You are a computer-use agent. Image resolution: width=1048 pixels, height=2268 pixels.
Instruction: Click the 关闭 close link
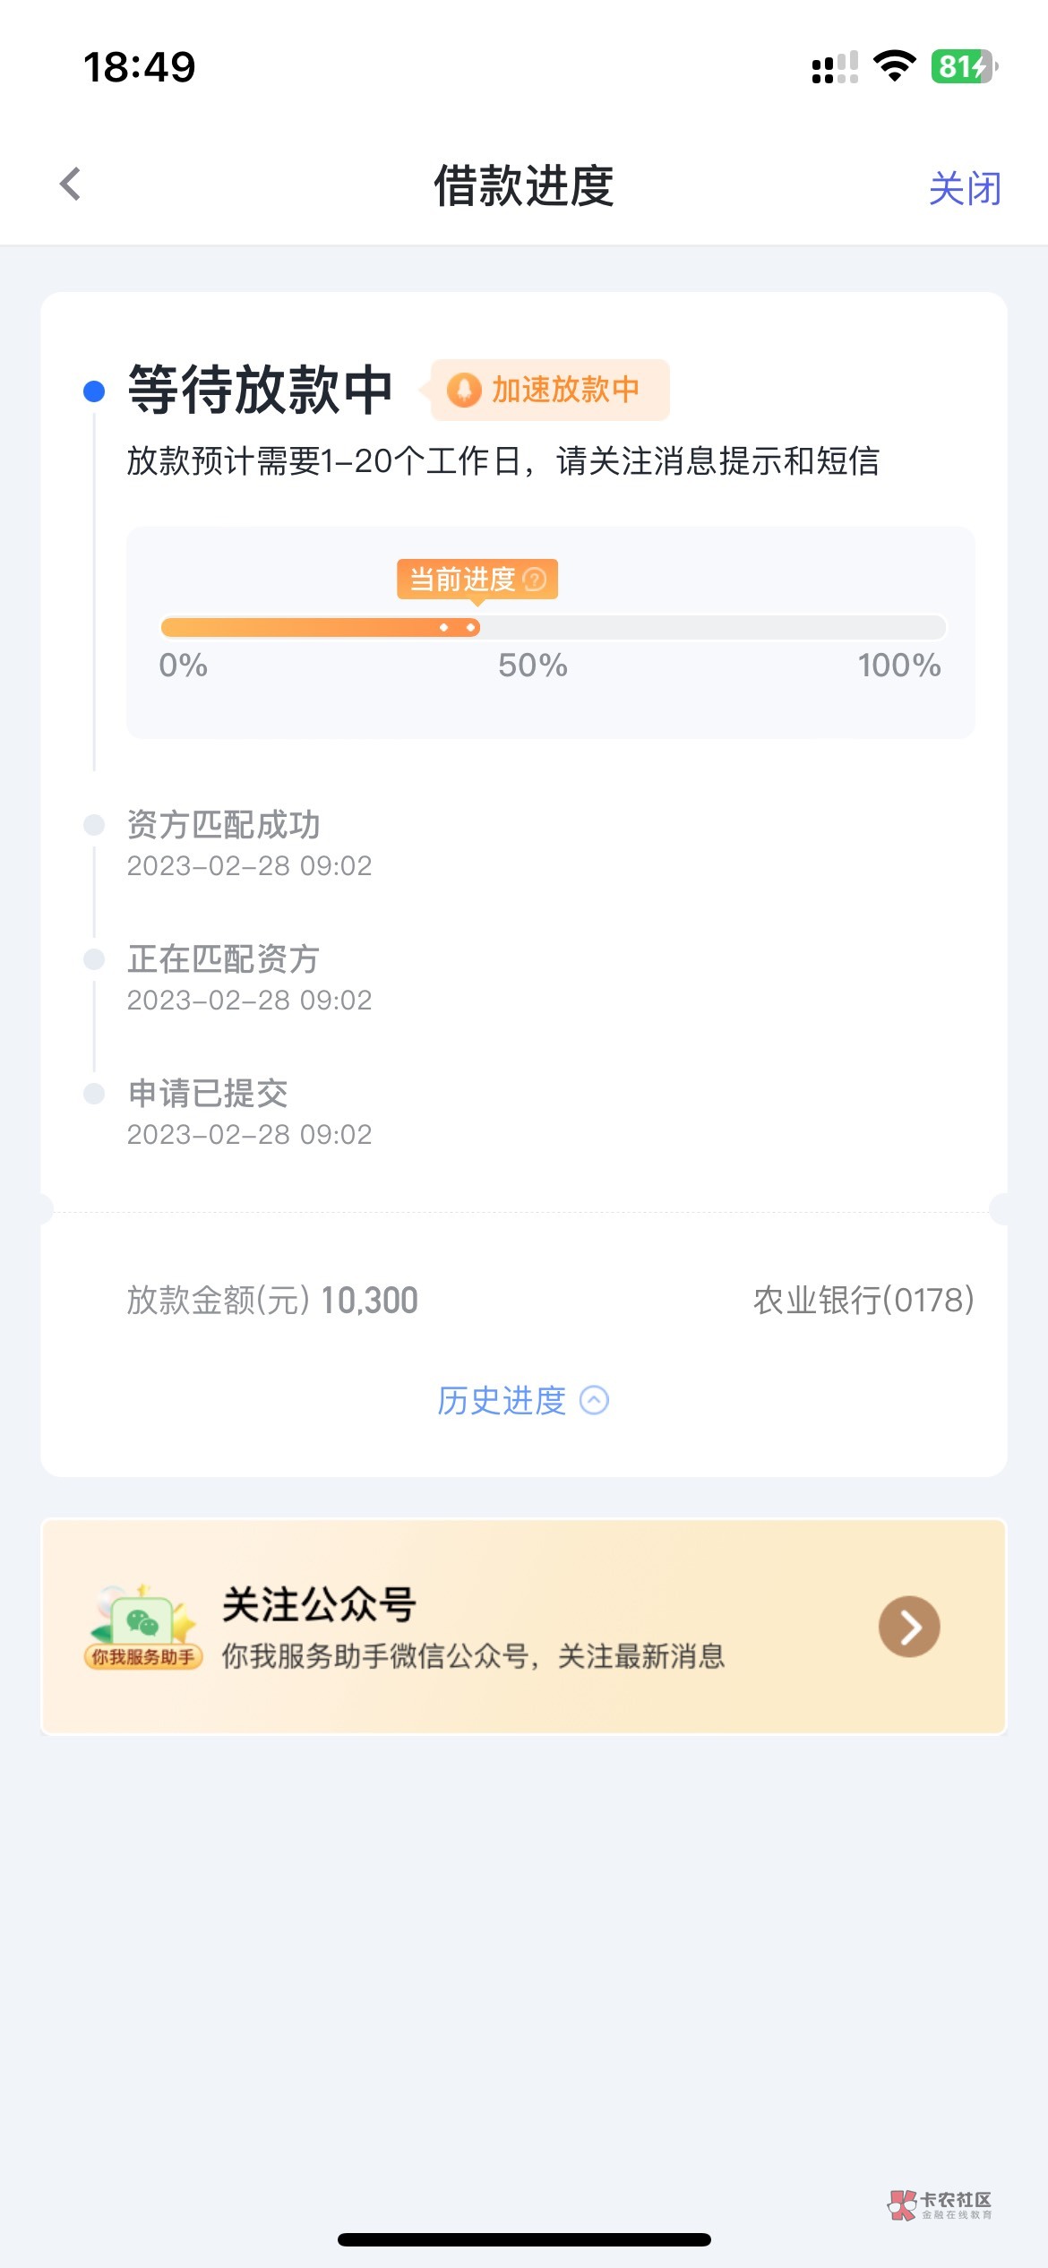point(965,188)
